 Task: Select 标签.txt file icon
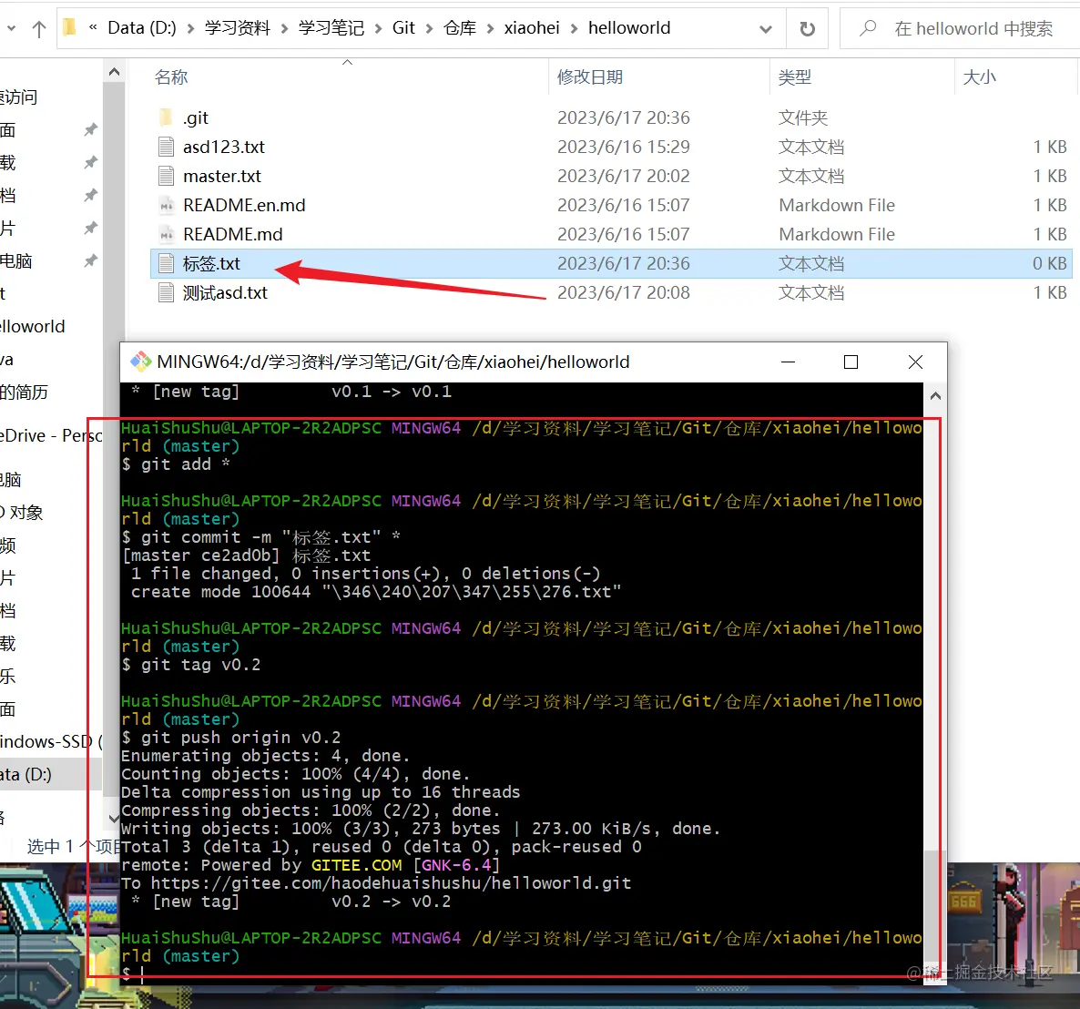tap(166, 264)
